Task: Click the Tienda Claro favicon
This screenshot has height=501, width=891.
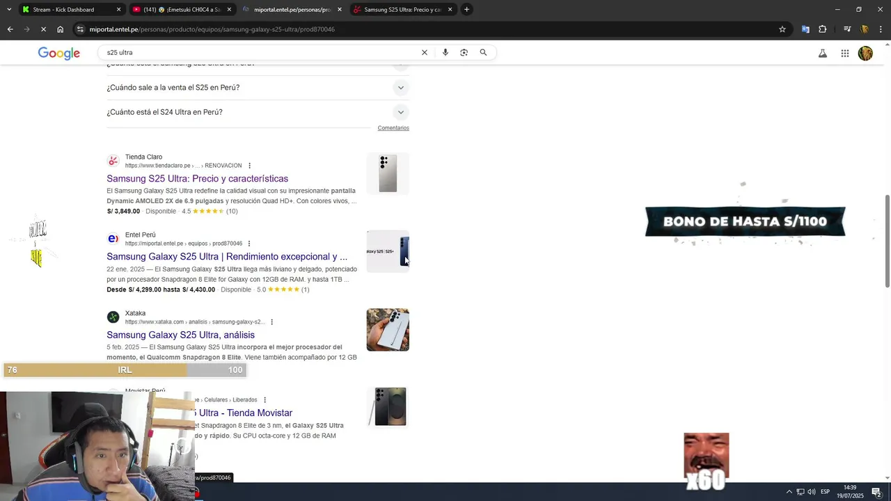Action: point(113,161)
